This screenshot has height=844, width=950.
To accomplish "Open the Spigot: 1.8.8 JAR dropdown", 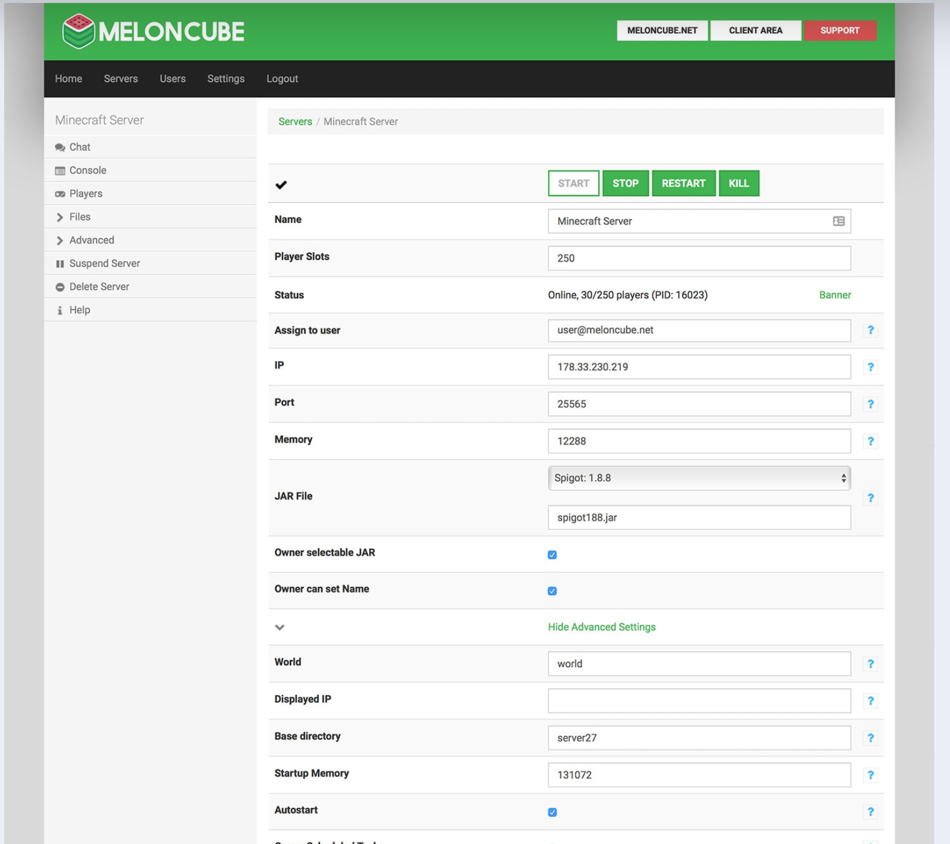I will tap(699, 478).
